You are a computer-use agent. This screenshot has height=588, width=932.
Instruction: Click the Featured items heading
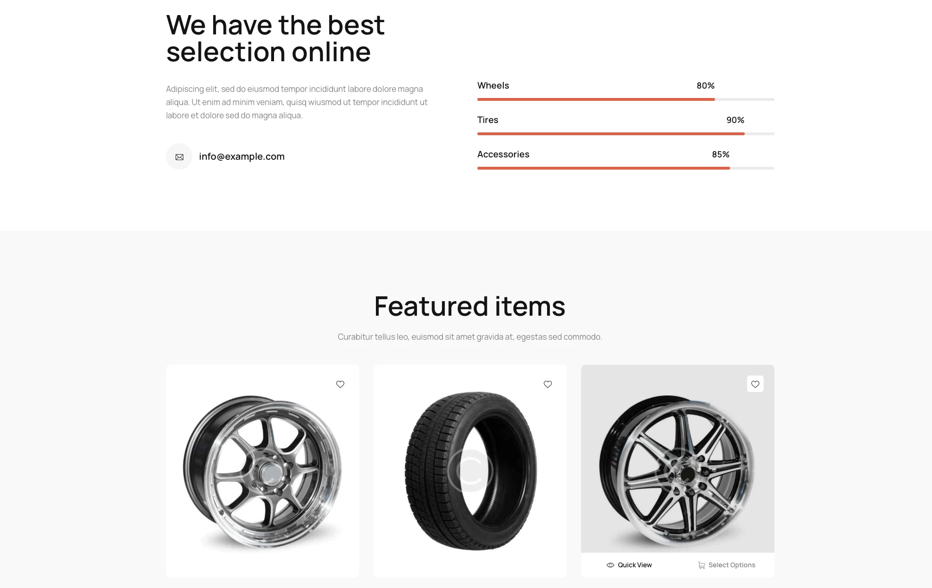(x=469, y=306)
